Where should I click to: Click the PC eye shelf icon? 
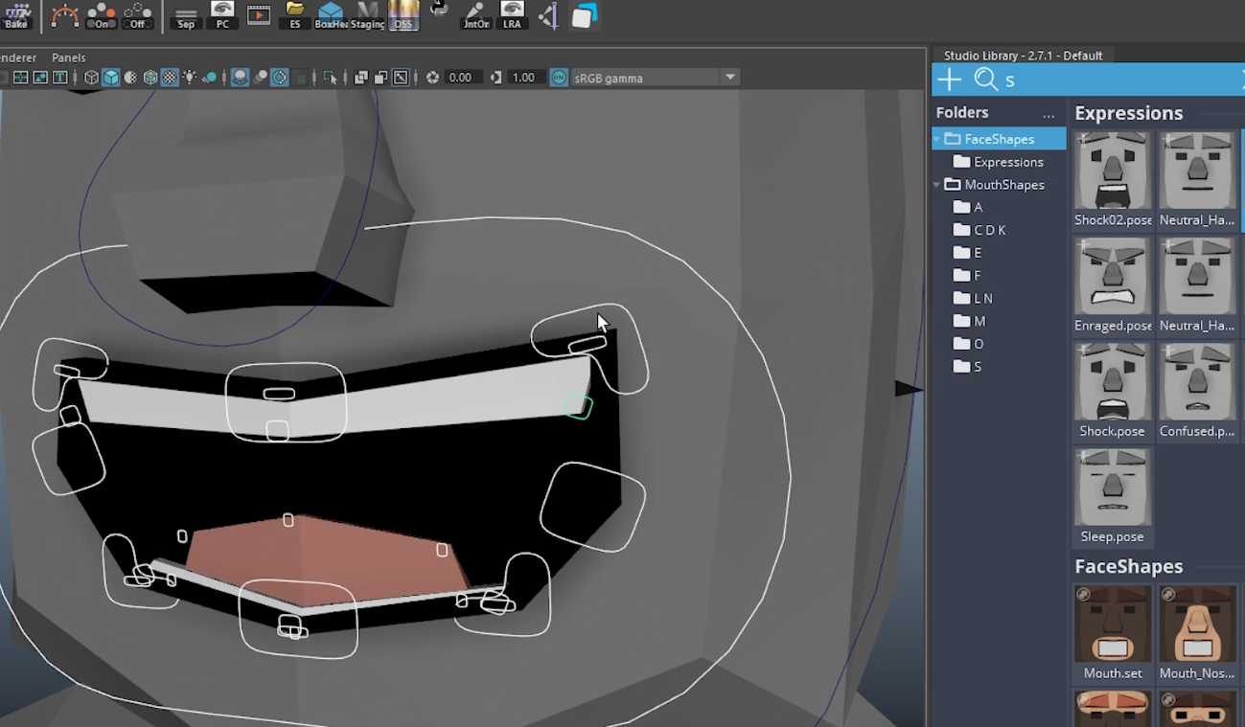tap(222, 16)
